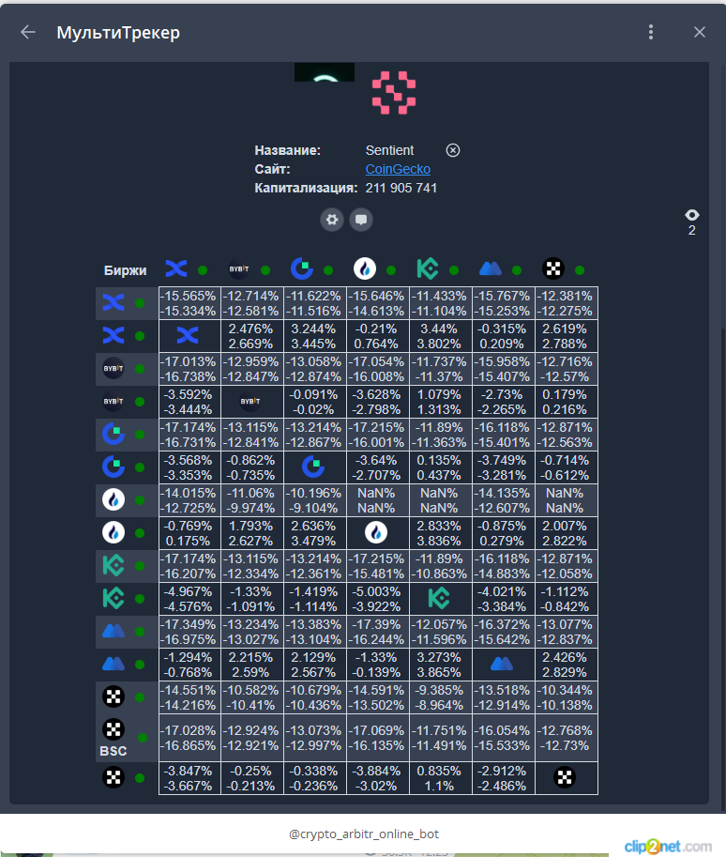Screen dimensions: 726x857
Task: Click the pink Sentient token logo
Action: coord(394,93)
